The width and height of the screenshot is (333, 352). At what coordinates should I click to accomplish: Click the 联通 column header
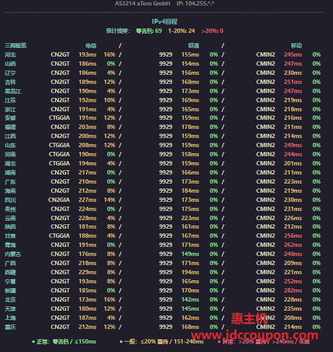coord(194,46)
